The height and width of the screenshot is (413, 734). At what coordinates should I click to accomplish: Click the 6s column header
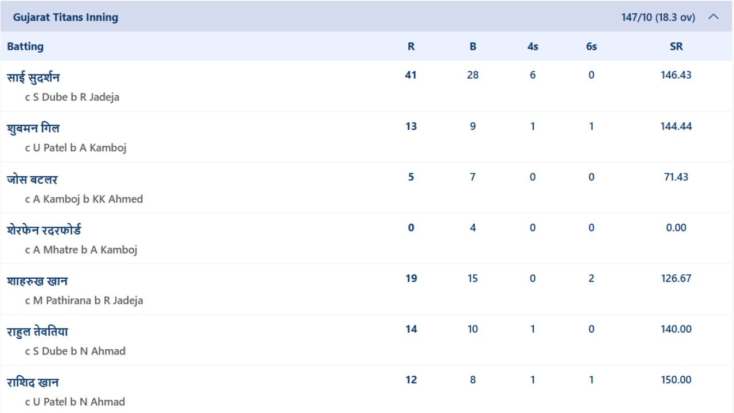coord(591,46)
